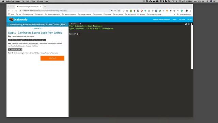The width and height of the screenshot is (218, 123).
Task: Click the Step 1 heading text
Action: [x=35, y=33]
